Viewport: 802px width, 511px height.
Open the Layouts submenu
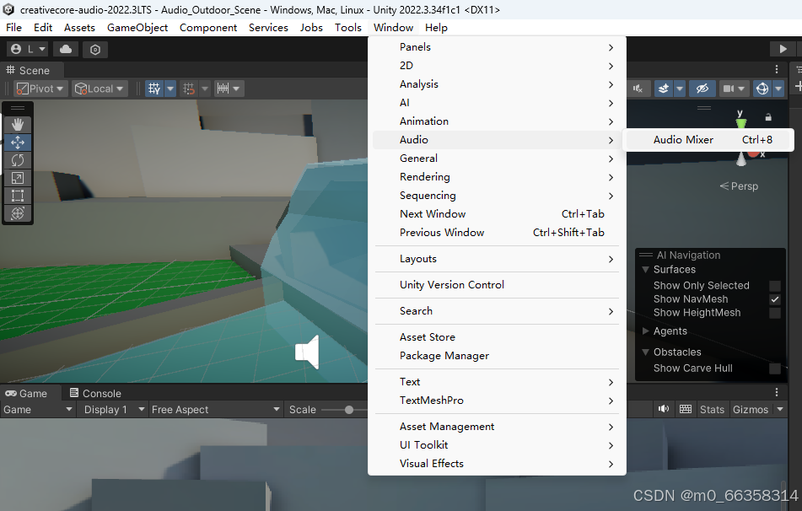(x=497, y=259)
